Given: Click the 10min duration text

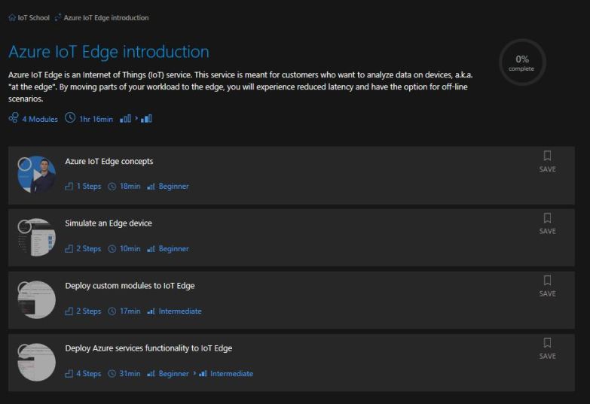Looking at the screenshot, I should [x=130, y=249].
